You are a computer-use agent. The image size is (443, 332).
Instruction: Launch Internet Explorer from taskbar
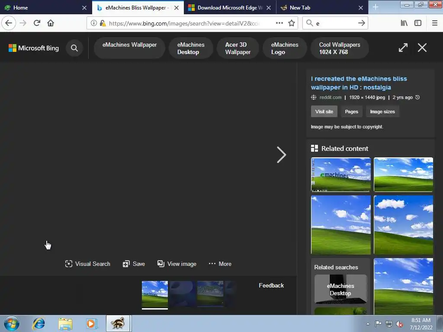[39, 323]
